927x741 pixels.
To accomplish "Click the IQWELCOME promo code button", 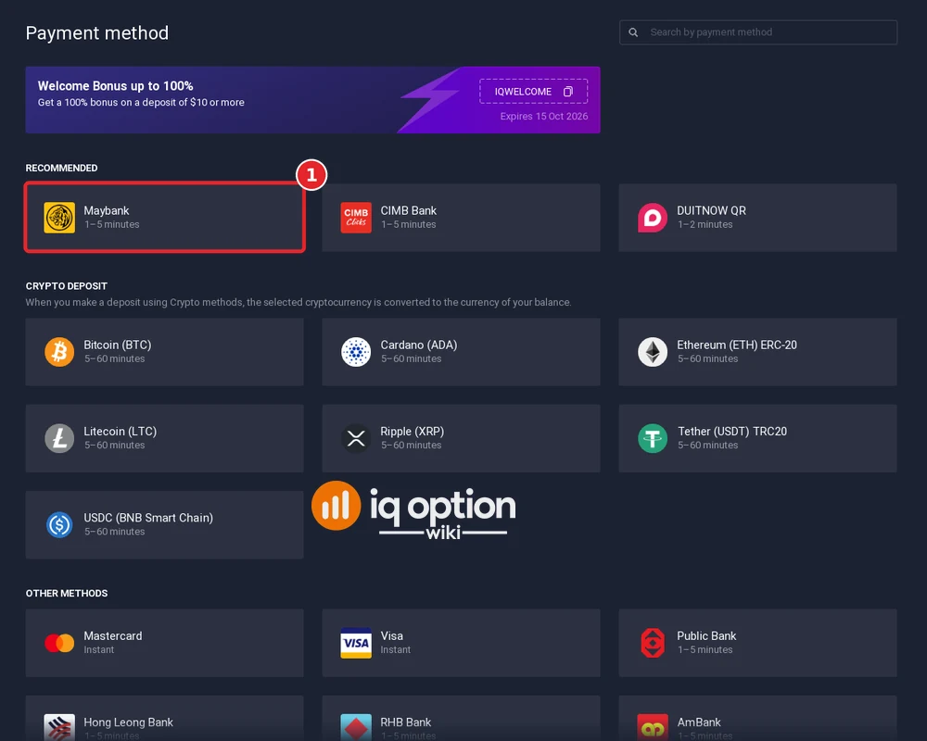I will [x=533, y=91].
